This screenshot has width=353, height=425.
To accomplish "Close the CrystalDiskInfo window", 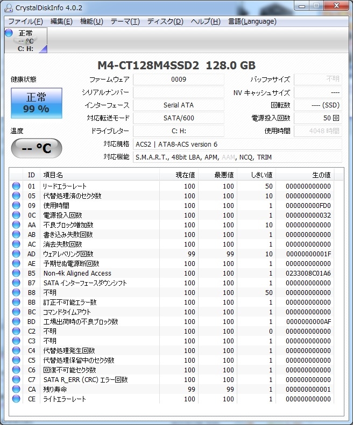I will tap(336, 6).
